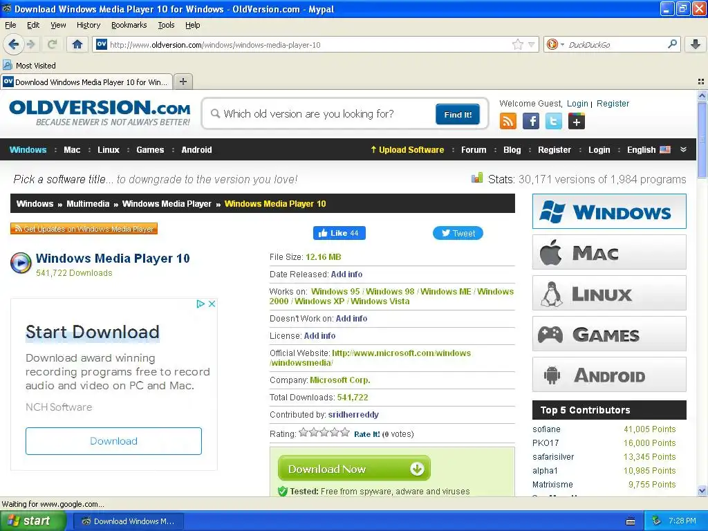Open the Games link in nav bar
The width and height of the screenshot is (708, 531).
150,150
